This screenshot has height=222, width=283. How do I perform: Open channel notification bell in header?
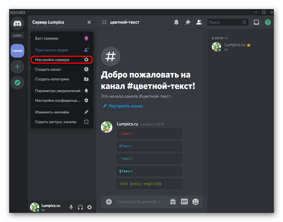(x=176, y=22)
